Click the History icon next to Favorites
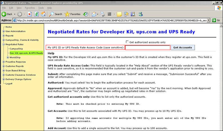 (86, 14)
